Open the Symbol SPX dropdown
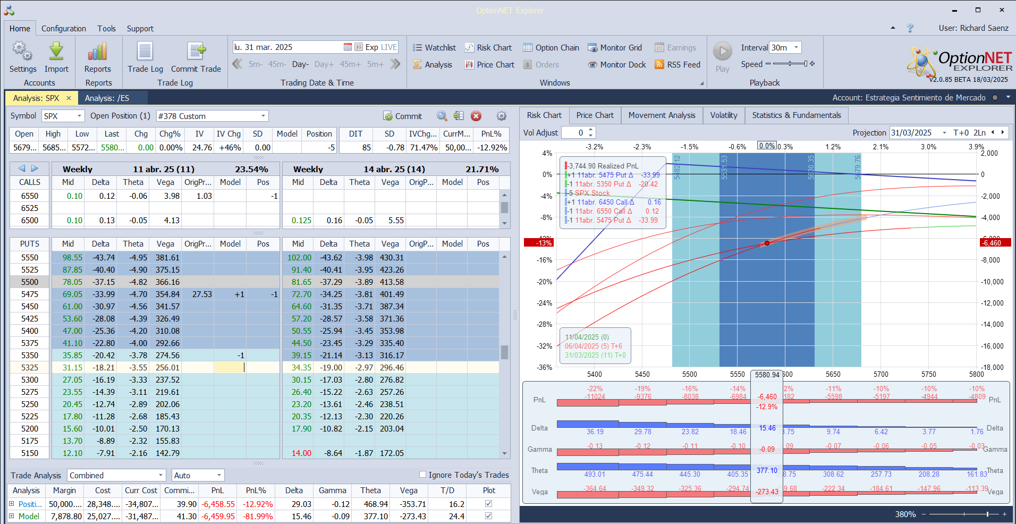The image size is (1016, 524). pyautogui.click(x=79, y=116)
